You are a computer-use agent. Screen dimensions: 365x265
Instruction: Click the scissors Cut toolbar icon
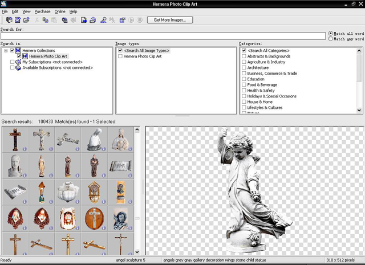36,20
